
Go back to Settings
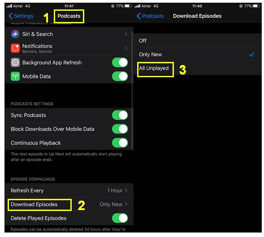tap(21, 16)
